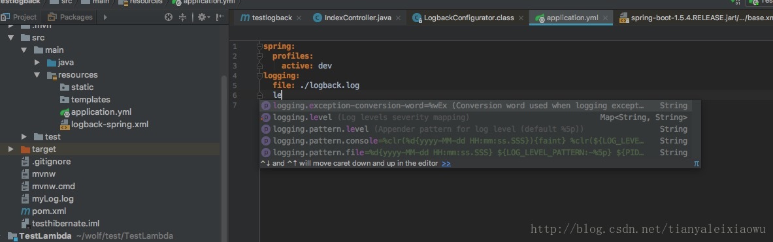Click the testhibernate.iml file icon

click(x=25, y=224)
